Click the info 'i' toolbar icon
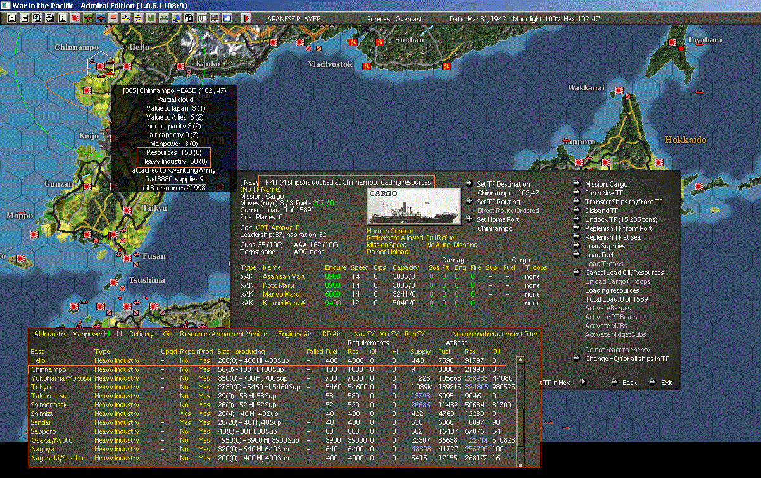 pos(63,18)
